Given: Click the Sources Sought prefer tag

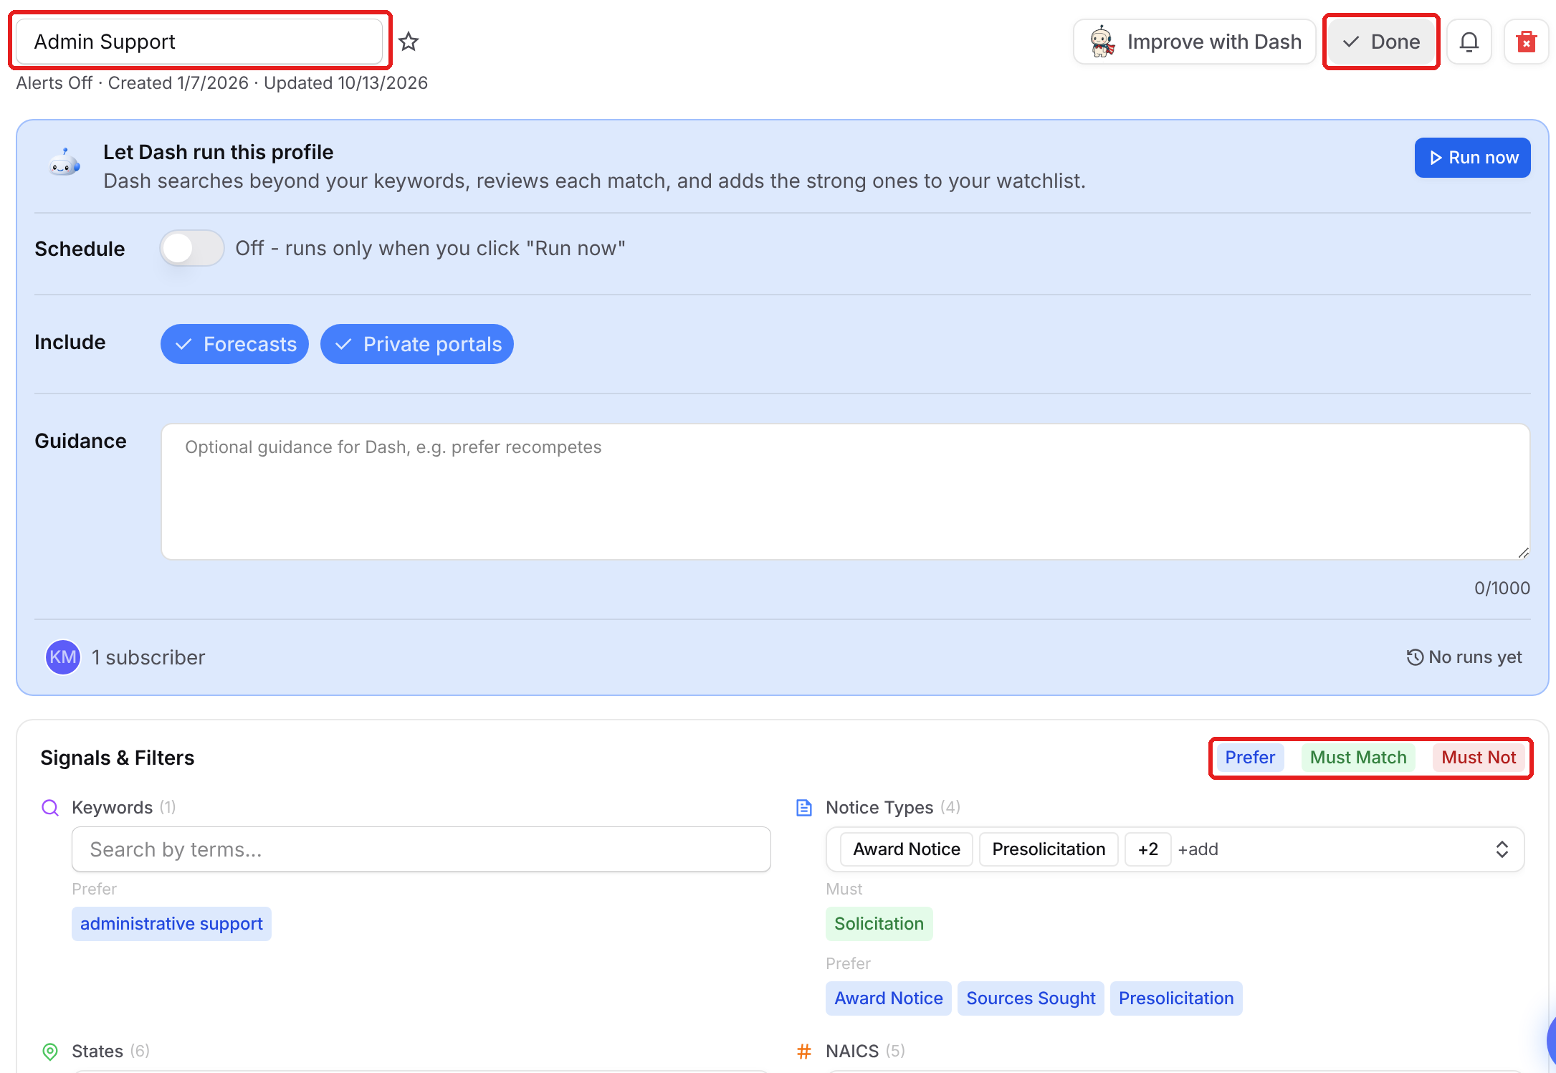Looking at the screenshot, I should 1031,998.
